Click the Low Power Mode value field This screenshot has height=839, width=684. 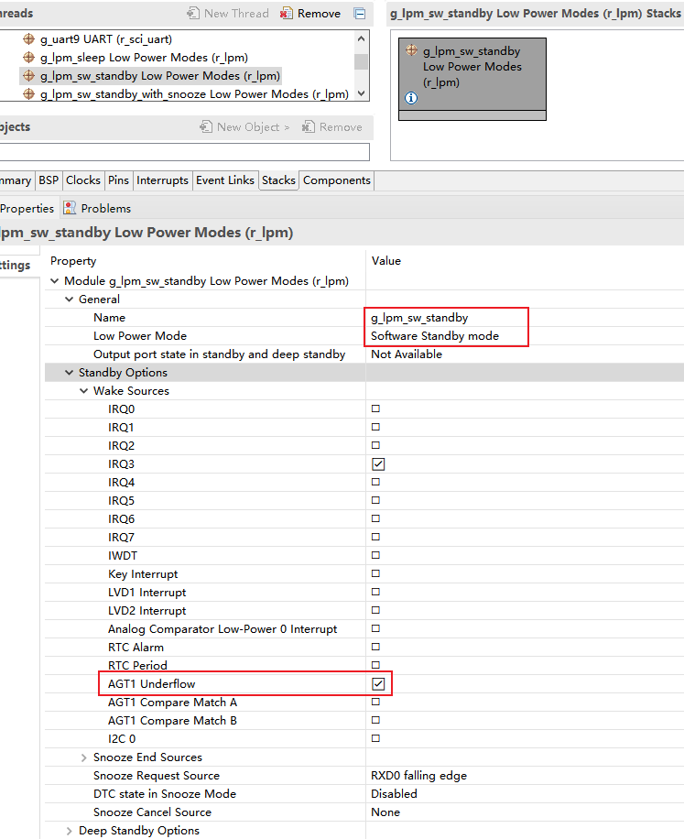tap(435, 336)
